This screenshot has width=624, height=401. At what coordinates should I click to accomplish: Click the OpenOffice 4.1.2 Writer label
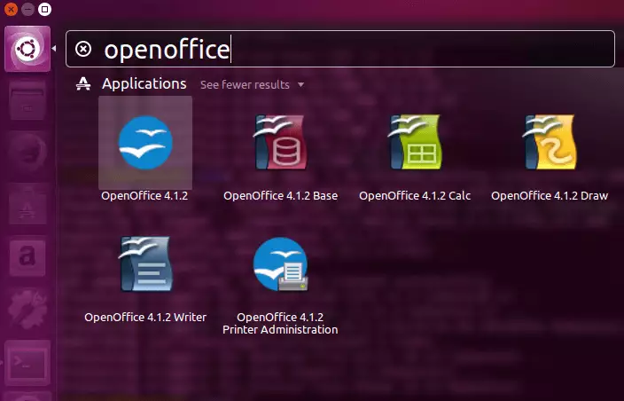(145, 318)
